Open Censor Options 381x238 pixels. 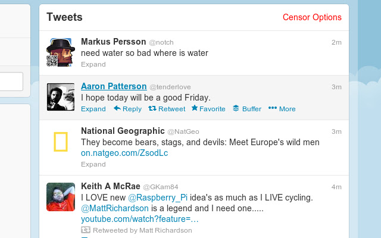coord(312,17)
